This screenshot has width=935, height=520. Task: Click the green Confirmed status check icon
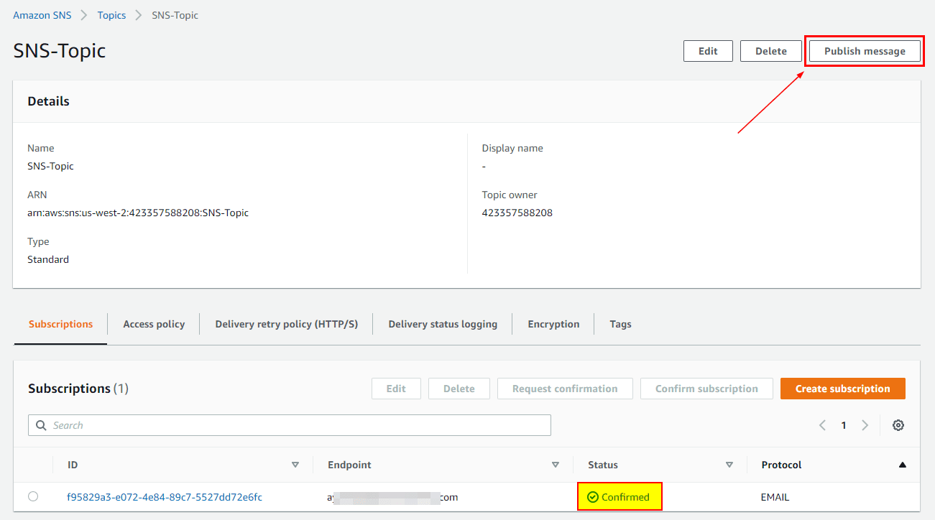tap(593, 497)
